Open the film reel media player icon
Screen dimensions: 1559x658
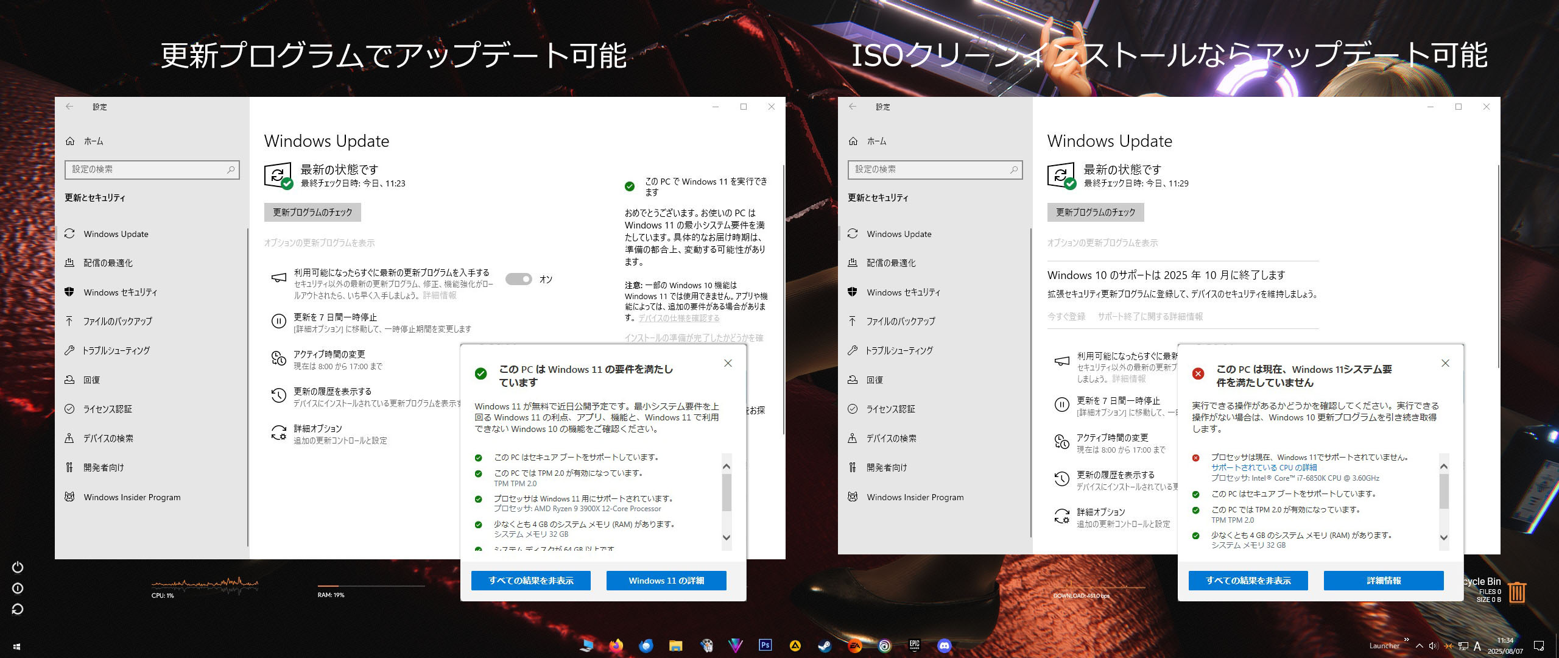pyautogui.click(x=706, y=646)
